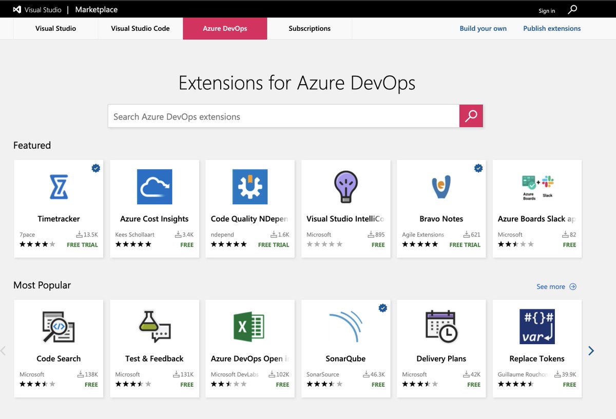Click the publisher name Guillaume Rouchon
Viewport: 616px width, 419px height.
point(523,374)
